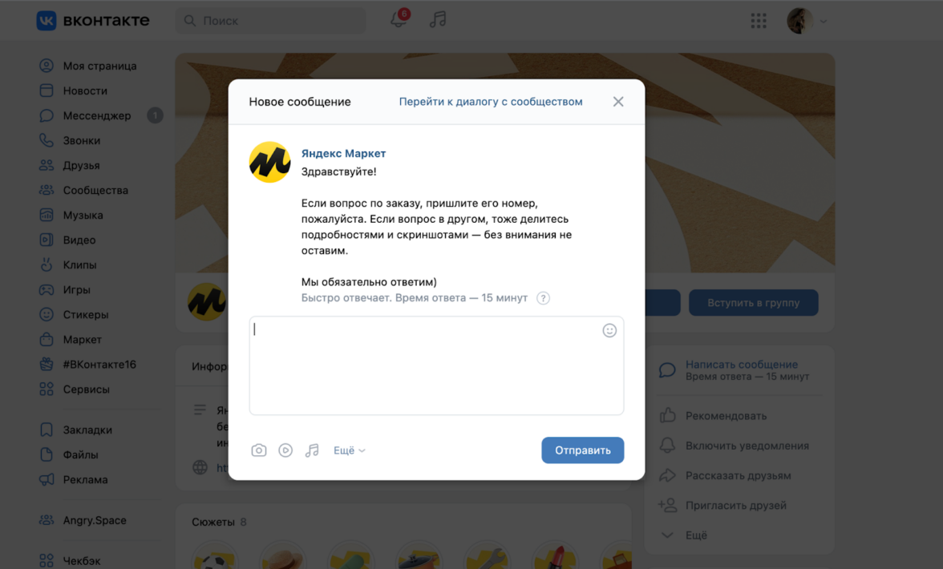Open Мессенджер in the left sidebar
Image resolution: width=943 pixels, height=569 pixels.
(96, 115)
